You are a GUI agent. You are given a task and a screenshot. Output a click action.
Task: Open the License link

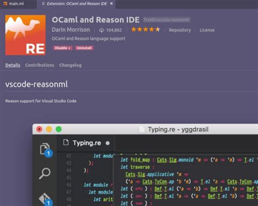207,30
